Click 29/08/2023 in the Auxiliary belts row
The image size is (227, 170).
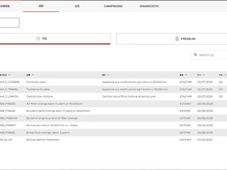click(x=205, y=111)
